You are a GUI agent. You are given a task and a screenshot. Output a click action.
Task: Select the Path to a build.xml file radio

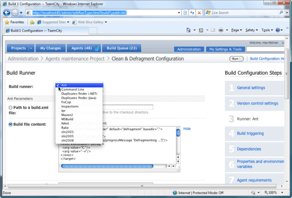10,107
